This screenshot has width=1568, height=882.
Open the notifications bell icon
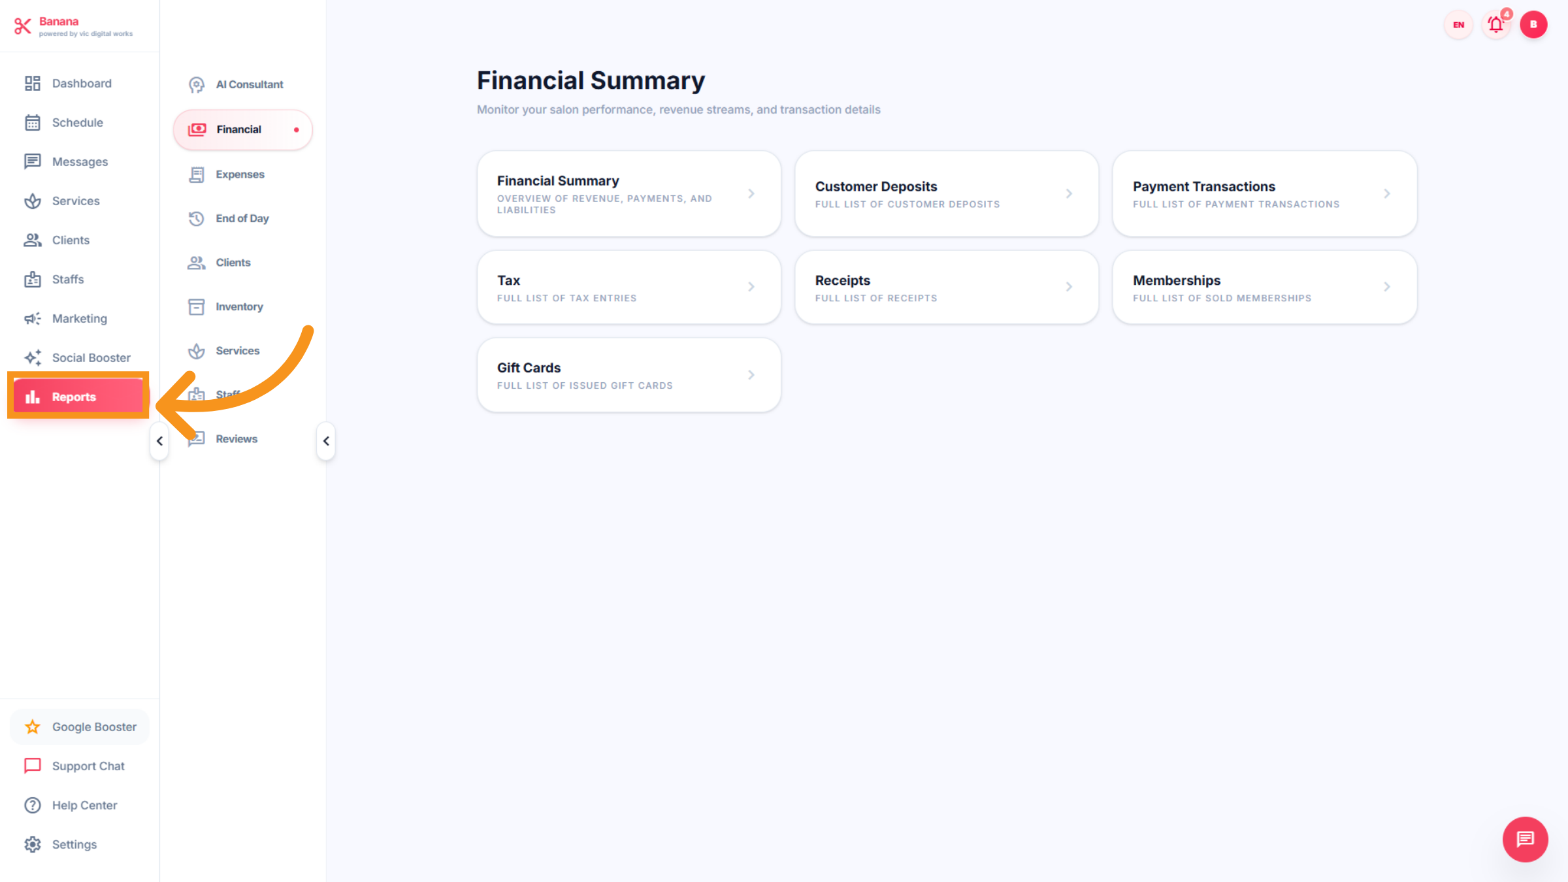click(x=1495, y=25)
